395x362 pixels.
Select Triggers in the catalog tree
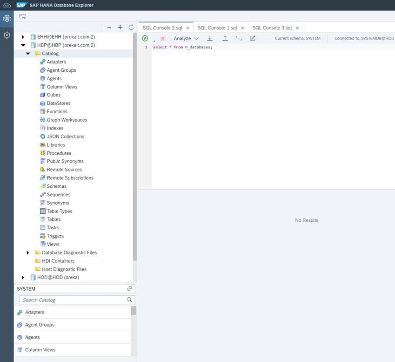click(x=55, y=236)
